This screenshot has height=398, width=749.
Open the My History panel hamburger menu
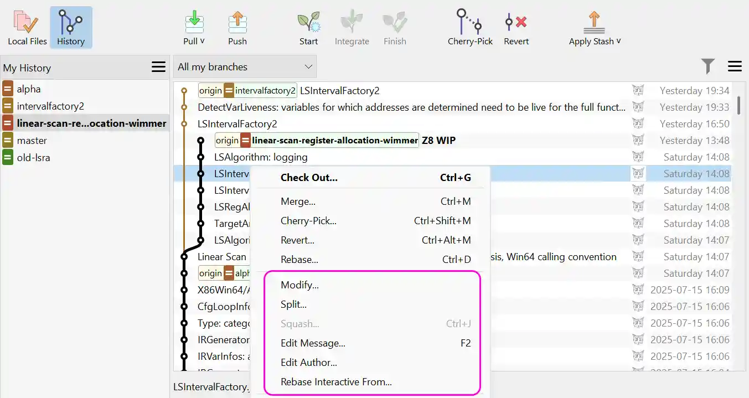[x=158, y=66]
